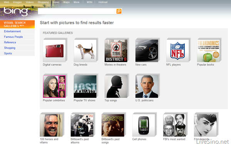231x146 pixels.
Task: Click the 'Cell phones' caption
Action: pos(139,139)
